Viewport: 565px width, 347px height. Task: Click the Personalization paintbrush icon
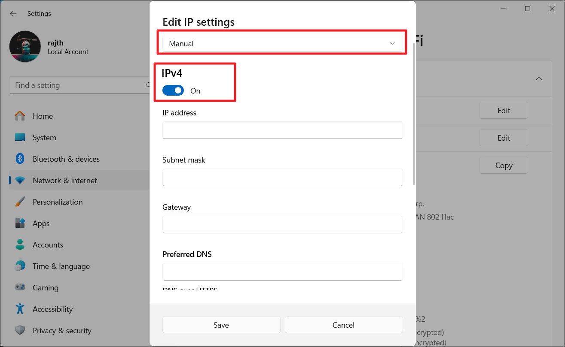(20, 202)
